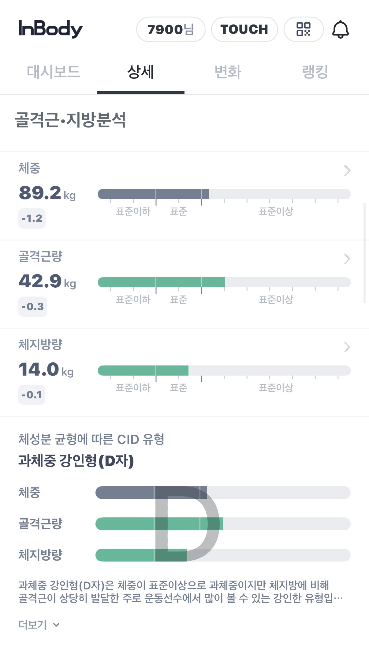Open the QR code scanner button

(x=304, y=29)
